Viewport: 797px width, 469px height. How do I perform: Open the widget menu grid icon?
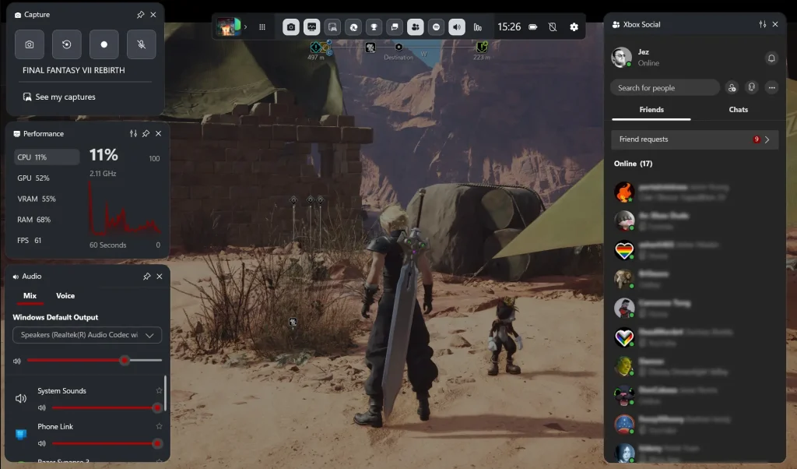point(262,27)
